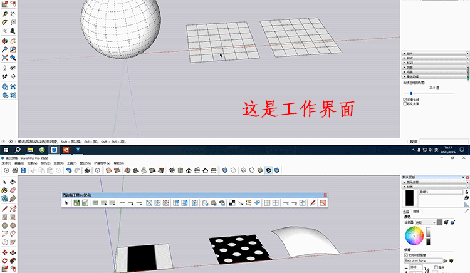
Task: Select Monochrome face style
Action: (277, 170)
